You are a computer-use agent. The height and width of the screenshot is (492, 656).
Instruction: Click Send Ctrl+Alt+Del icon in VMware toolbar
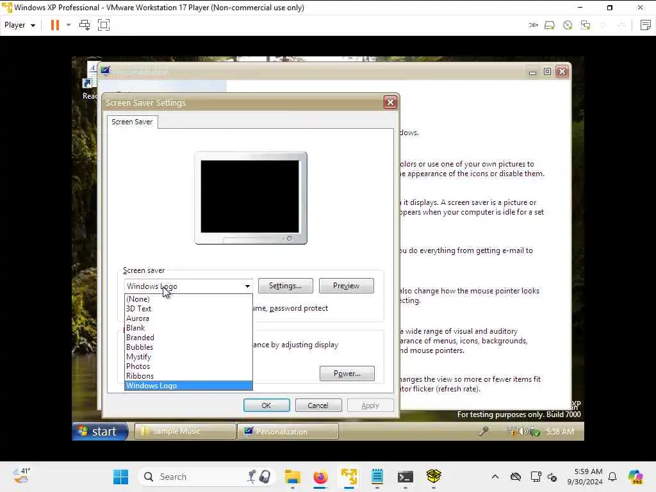(x=85, y=25)
